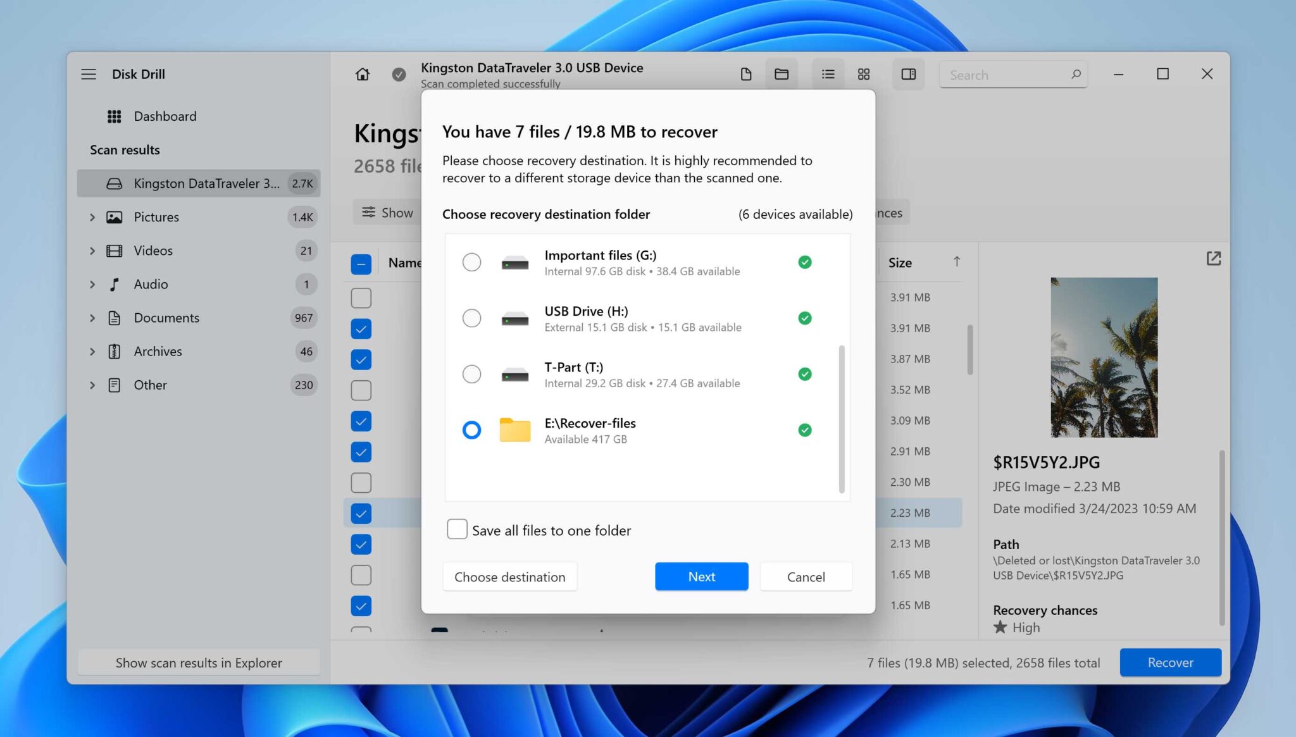Screen dimensions: 1296x737
Task: Switch to grid view of files
Action: (863, 74)
